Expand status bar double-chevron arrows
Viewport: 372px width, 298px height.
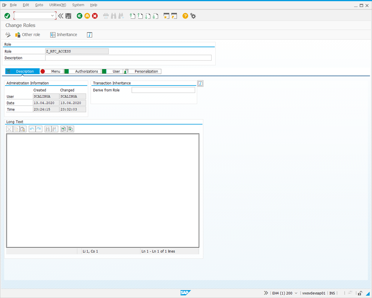tap(266, 293)
